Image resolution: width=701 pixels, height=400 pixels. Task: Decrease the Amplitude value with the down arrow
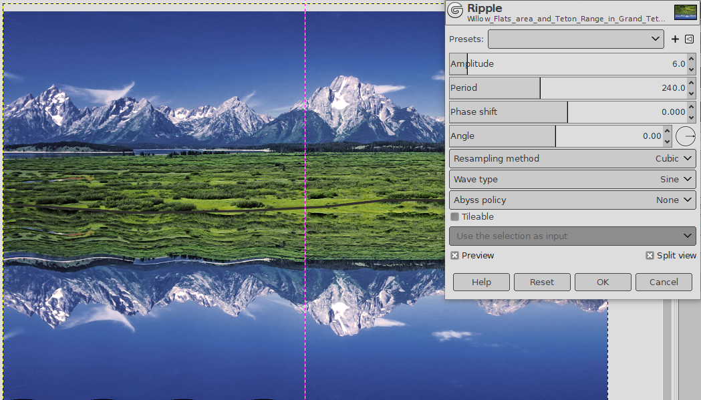point(692,69)
